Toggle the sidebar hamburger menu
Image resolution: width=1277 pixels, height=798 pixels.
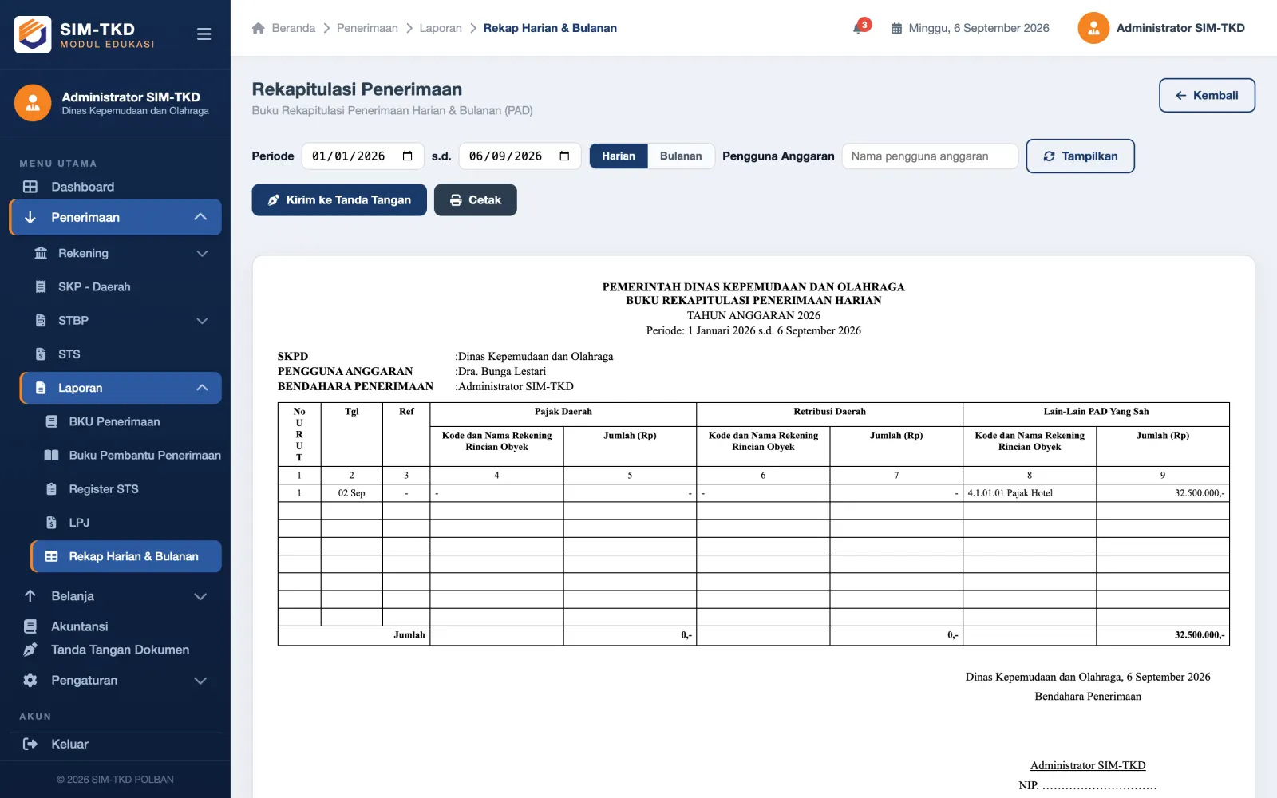(204, 34)
